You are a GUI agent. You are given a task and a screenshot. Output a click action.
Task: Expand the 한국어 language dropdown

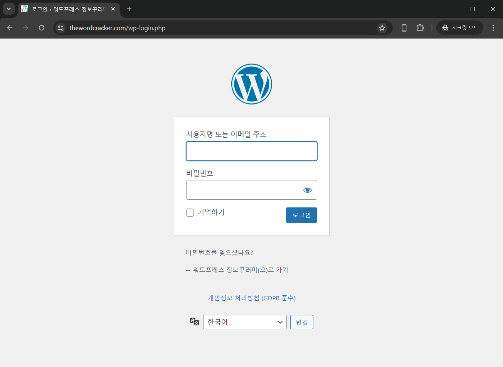pyautogui.click(x=245, y=322)
